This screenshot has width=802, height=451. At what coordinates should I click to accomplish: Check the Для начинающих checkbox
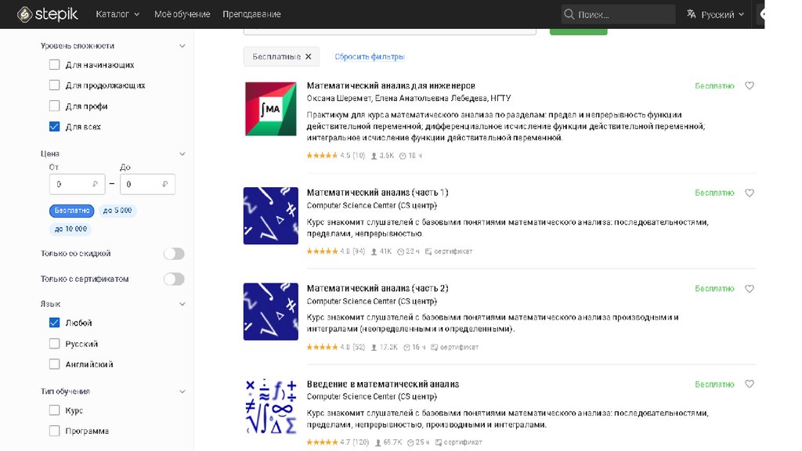click(x=54, y=65)
